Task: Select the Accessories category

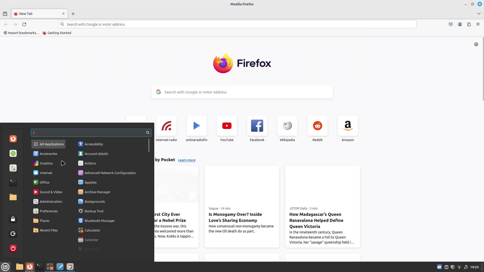Action: pyautogui.click(x=48, y=154)
